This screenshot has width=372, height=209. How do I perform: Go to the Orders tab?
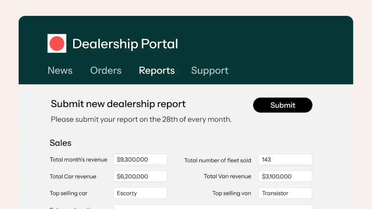pos(106,70)
